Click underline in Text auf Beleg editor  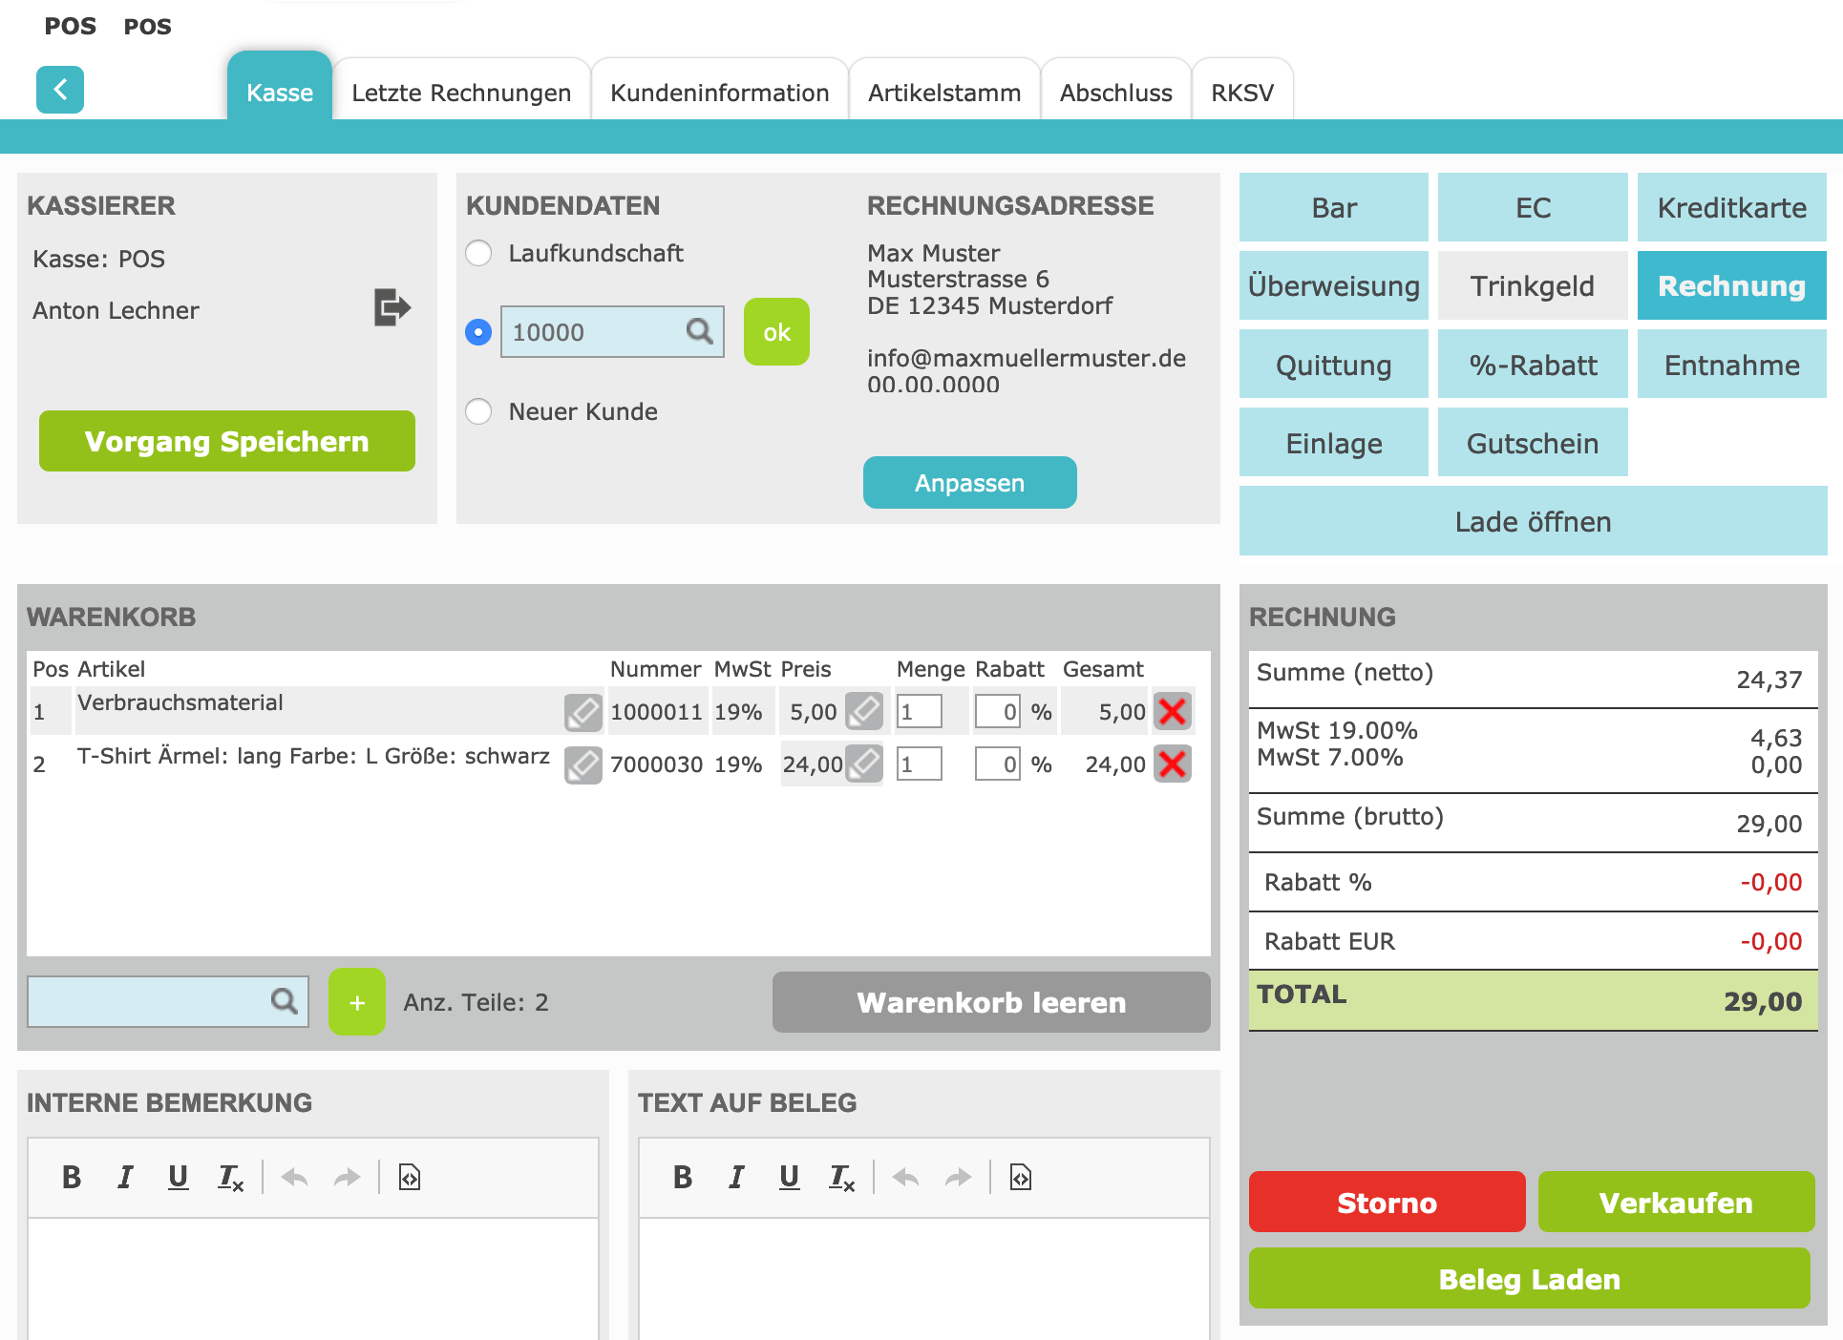(x=789, y=1177)
